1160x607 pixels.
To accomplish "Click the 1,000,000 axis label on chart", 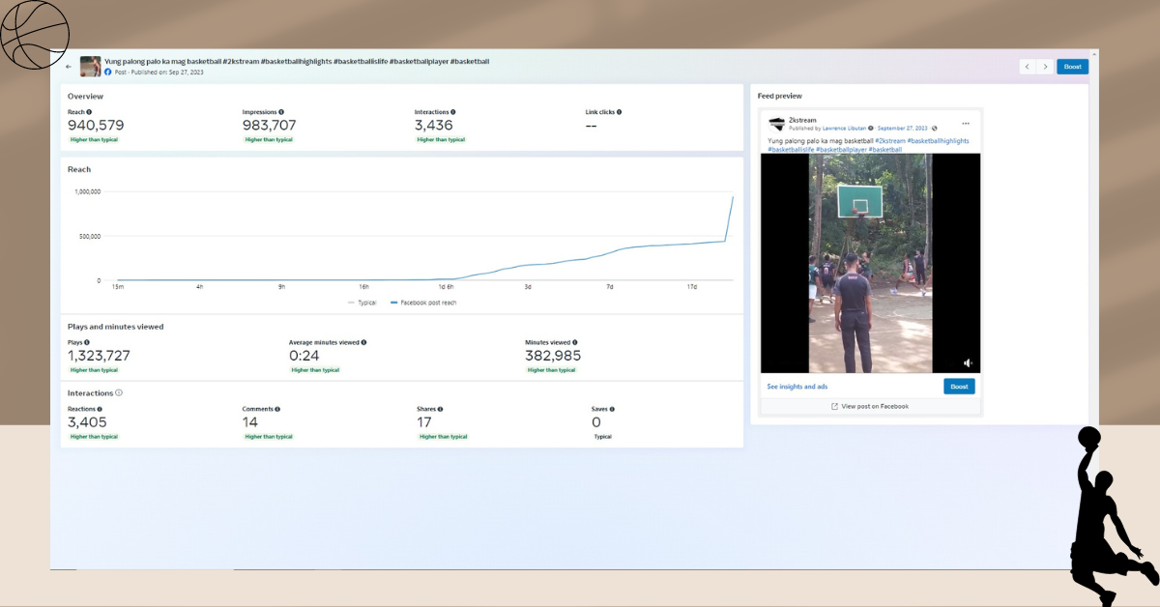I will point(87,191).
